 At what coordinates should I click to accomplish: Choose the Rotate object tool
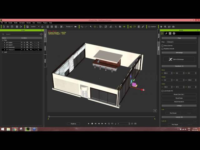[100, 27]
